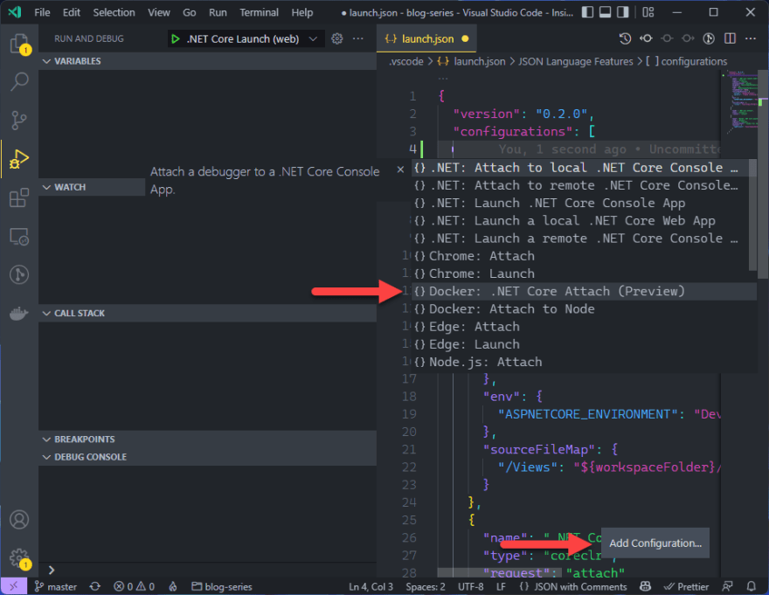Open the Run menu
Viewport: 769px width, 595px height.
click(218, 12)
